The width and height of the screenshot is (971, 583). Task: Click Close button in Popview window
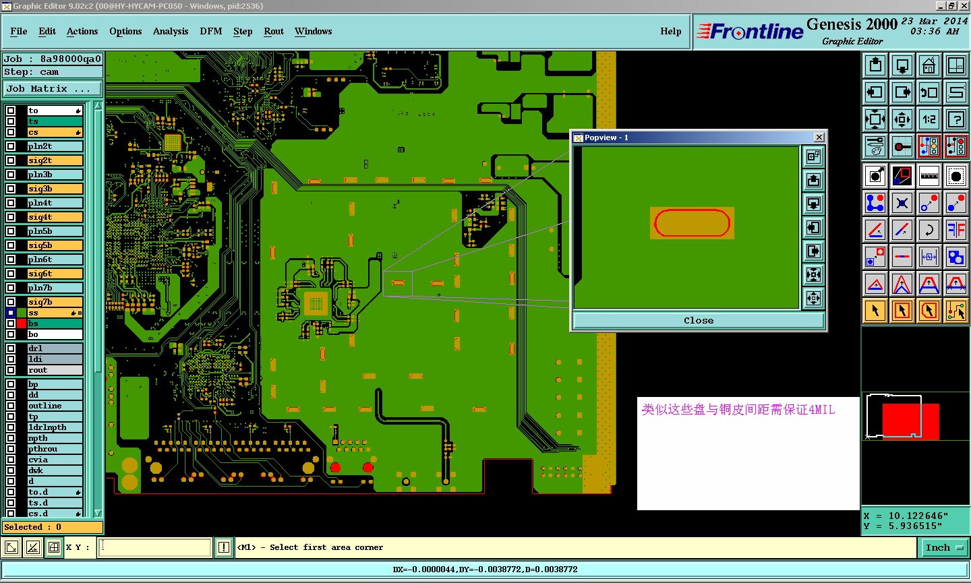click(x=699, y=321)
